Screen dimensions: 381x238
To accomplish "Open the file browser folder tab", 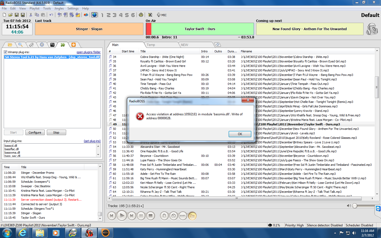I will 10,45.
